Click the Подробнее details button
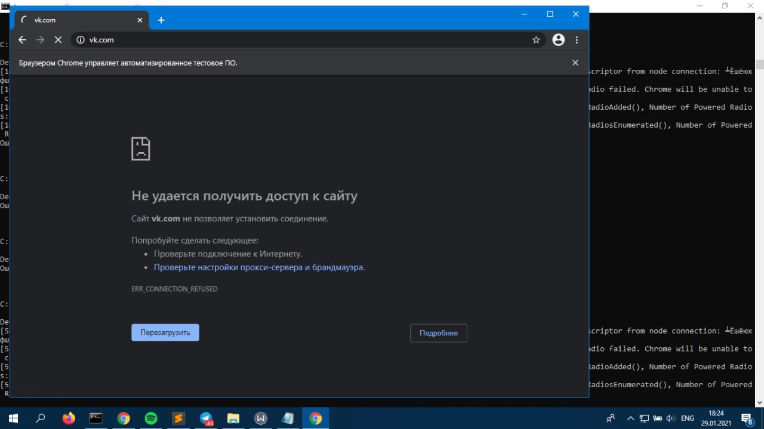The height and width of the screenshot is (429, 764). click(438, 334)
